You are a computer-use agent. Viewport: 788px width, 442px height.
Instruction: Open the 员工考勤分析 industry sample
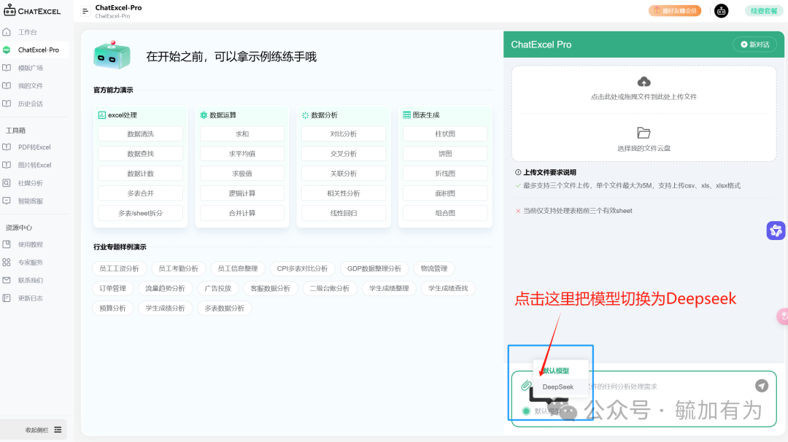click(x=179, y=268)
